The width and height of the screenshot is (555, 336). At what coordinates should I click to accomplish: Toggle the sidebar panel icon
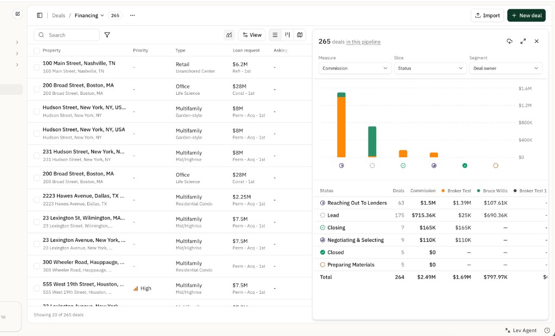click(40, 15)
